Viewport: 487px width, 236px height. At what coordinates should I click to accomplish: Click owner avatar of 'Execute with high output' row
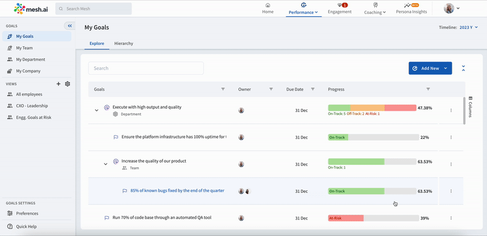point(241,110)
